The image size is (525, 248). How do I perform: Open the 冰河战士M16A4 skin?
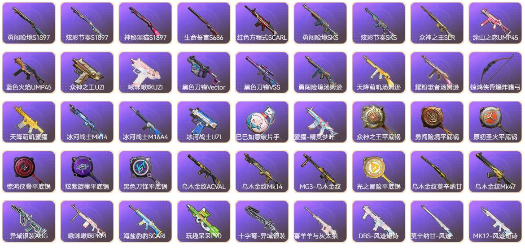click(x=145, y=122)
